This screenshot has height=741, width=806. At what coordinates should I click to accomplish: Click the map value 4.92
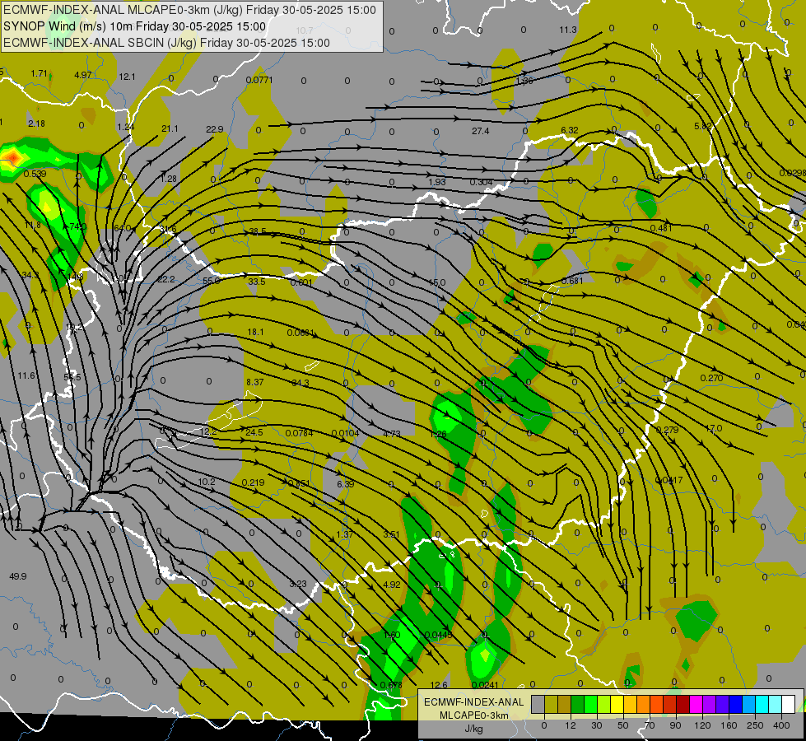click(x=392, y=585)
